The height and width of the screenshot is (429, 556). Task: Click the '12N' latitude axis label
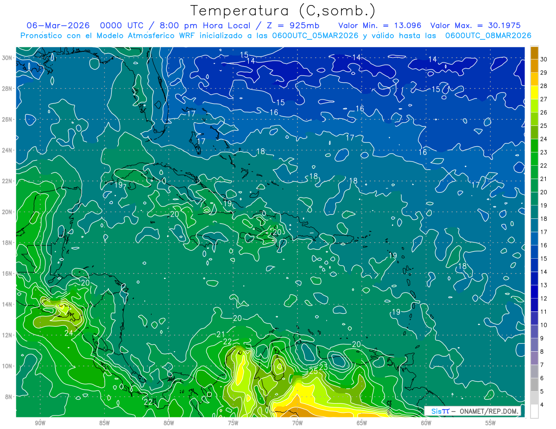coord(7,335)
